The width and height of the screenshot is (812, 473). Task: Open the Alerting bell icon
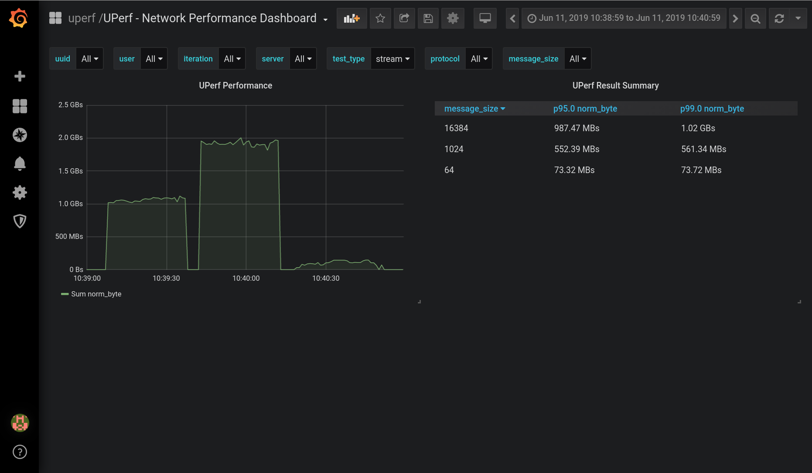20,163
